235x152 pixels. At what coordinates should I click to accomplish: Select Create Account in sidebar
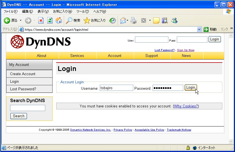29,74
